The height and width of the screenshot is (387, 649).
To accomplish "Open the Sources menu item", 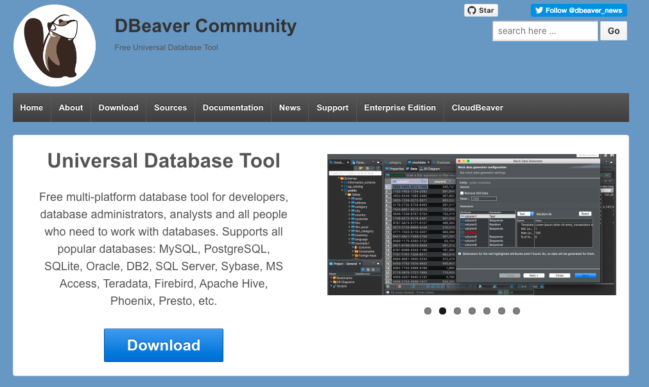I will [x=171, y=108].
